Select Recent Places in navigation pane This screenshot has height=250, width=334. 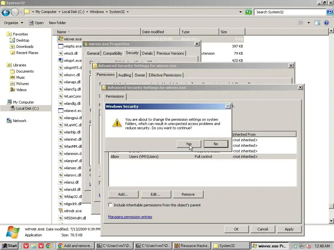tap(27, 52)
